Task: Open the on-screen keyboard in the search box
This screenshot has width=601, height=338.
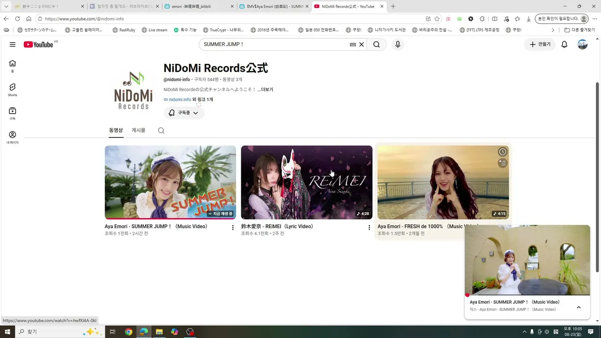Action: [353, 45]
